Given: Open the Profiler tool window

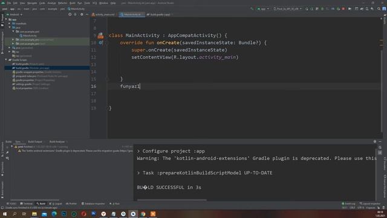Looking at the screenshot, I should click(x=71, y=203).
